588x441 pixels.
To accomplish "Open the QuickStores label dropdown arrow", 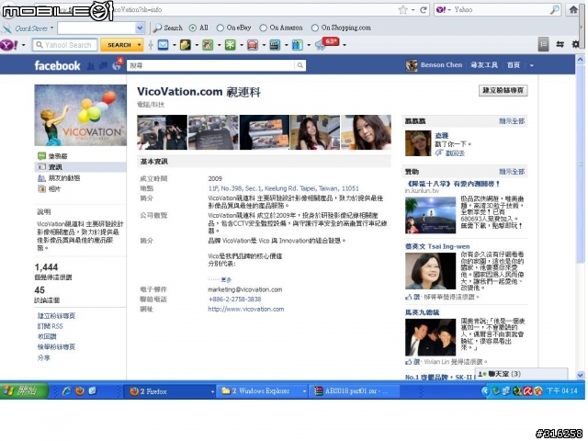I will pos(51,28).
